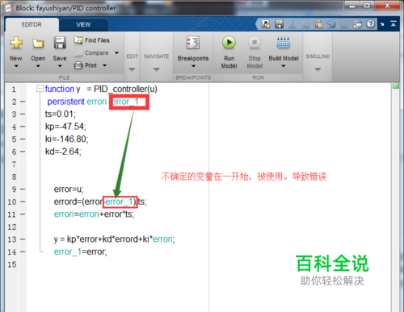
Task: Set breakpoint dash on line 2
Action: 23,102
